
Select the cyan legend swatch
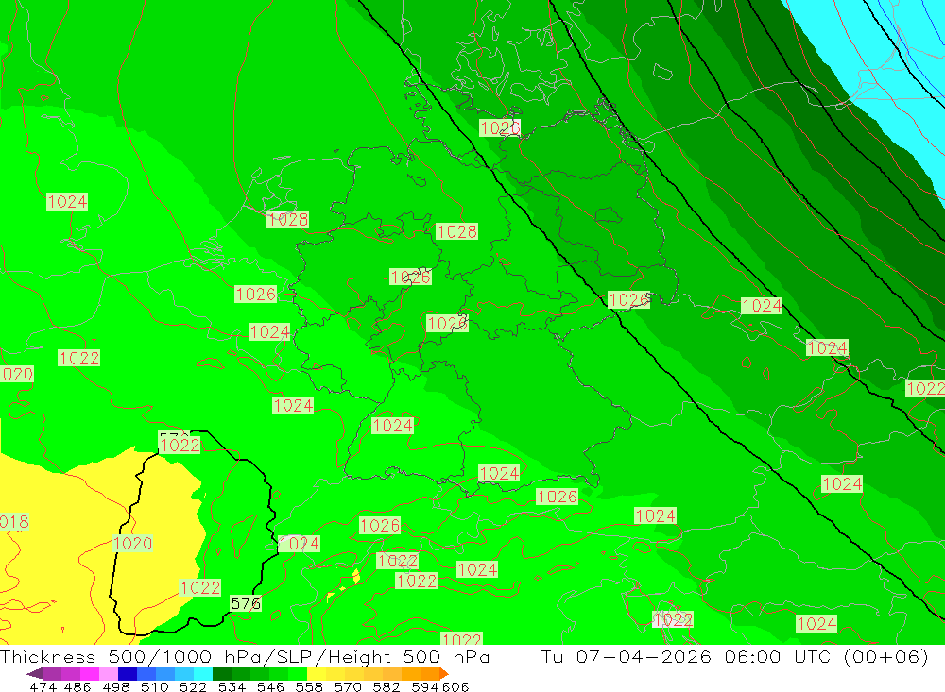pos(203,673)
